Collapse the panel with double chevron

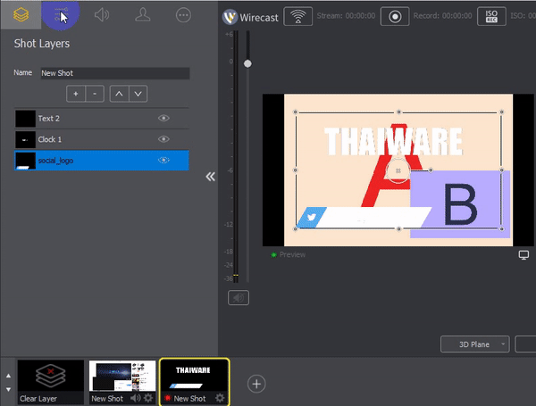pyautogui.click(x=210, y=177)
